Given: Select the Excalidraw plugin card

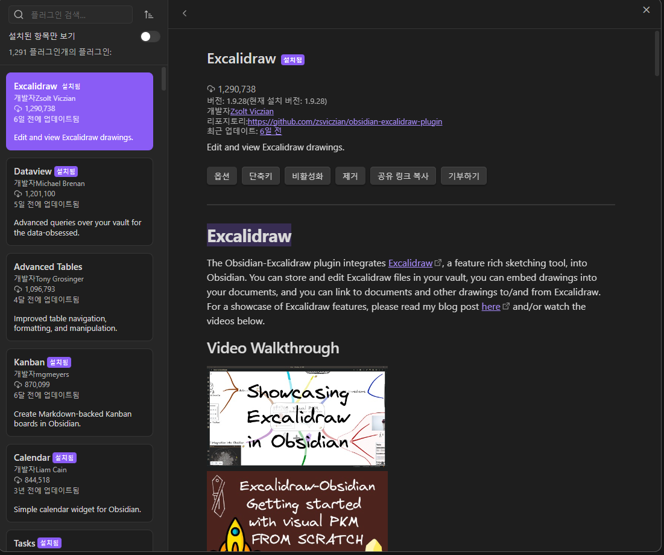Looking at the screenshot, I should [x=80, y=112].
